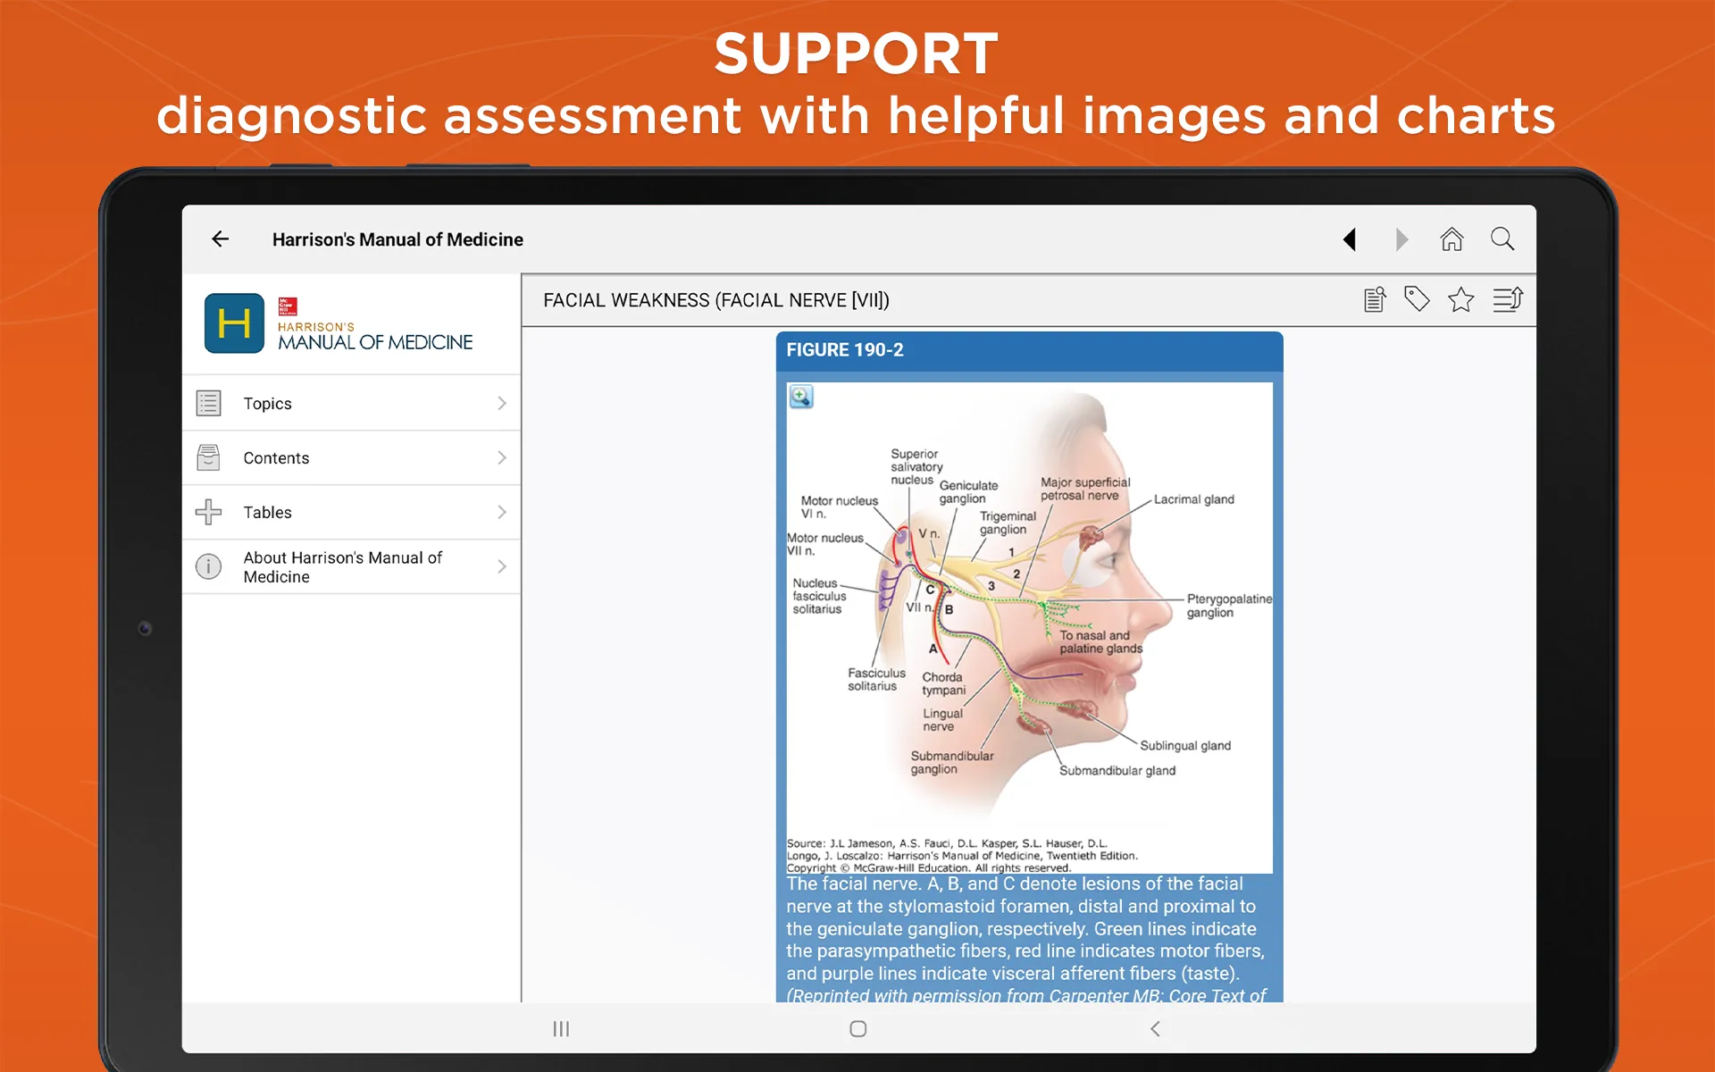The width and height of the screenshot is (1715, 1072).
Task: Tap the facial nerve anatomy illustration
Action: pyautogui.click(x=1027, y=616)
